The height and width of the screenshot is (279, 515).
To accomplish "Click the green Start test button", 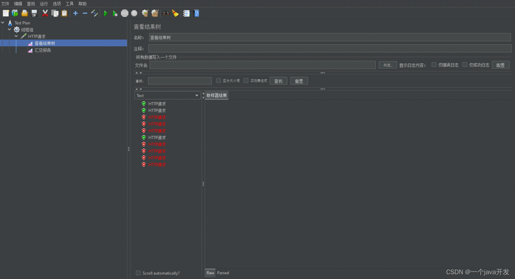I will pyautogui.click(x=105, y=13).
